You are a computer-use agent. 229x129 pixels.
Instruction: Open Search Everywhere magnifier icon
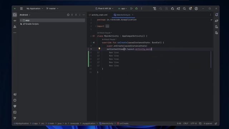click(184, 9)
